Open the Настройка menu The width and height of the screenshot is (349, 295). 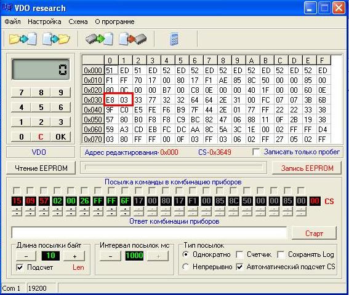tap(44, 22)
